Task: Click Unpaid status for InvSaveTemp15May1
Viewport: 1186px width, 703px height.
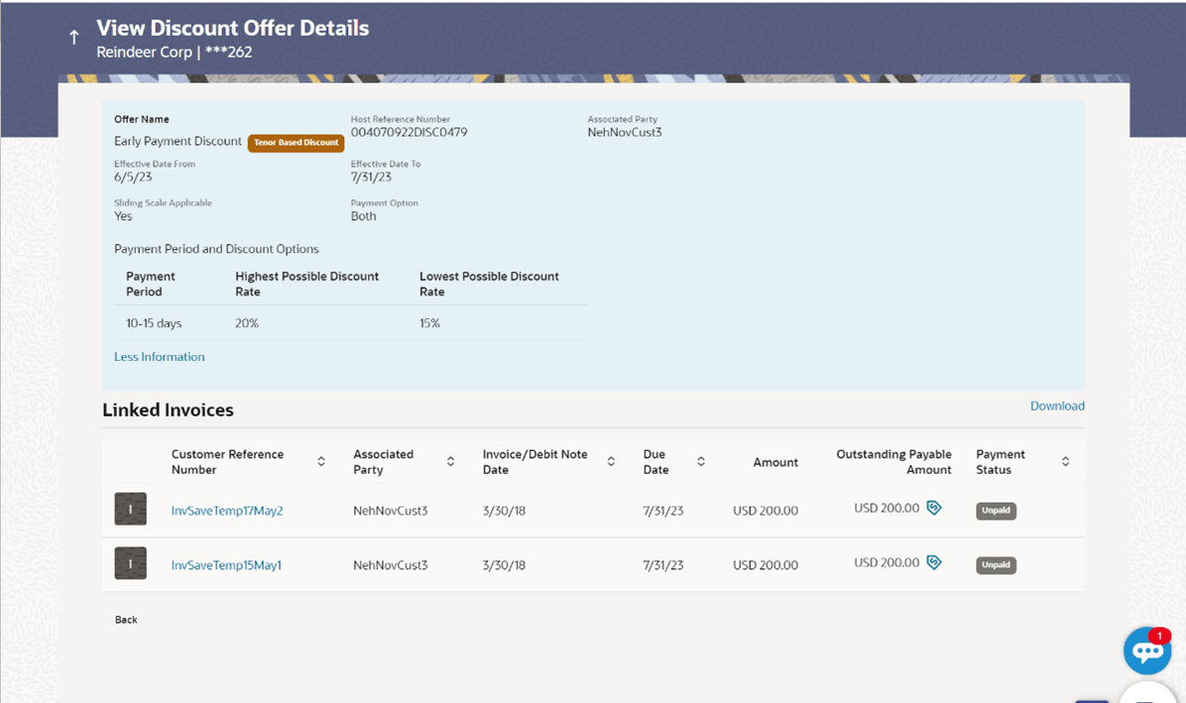Action: tap(997, 565)
